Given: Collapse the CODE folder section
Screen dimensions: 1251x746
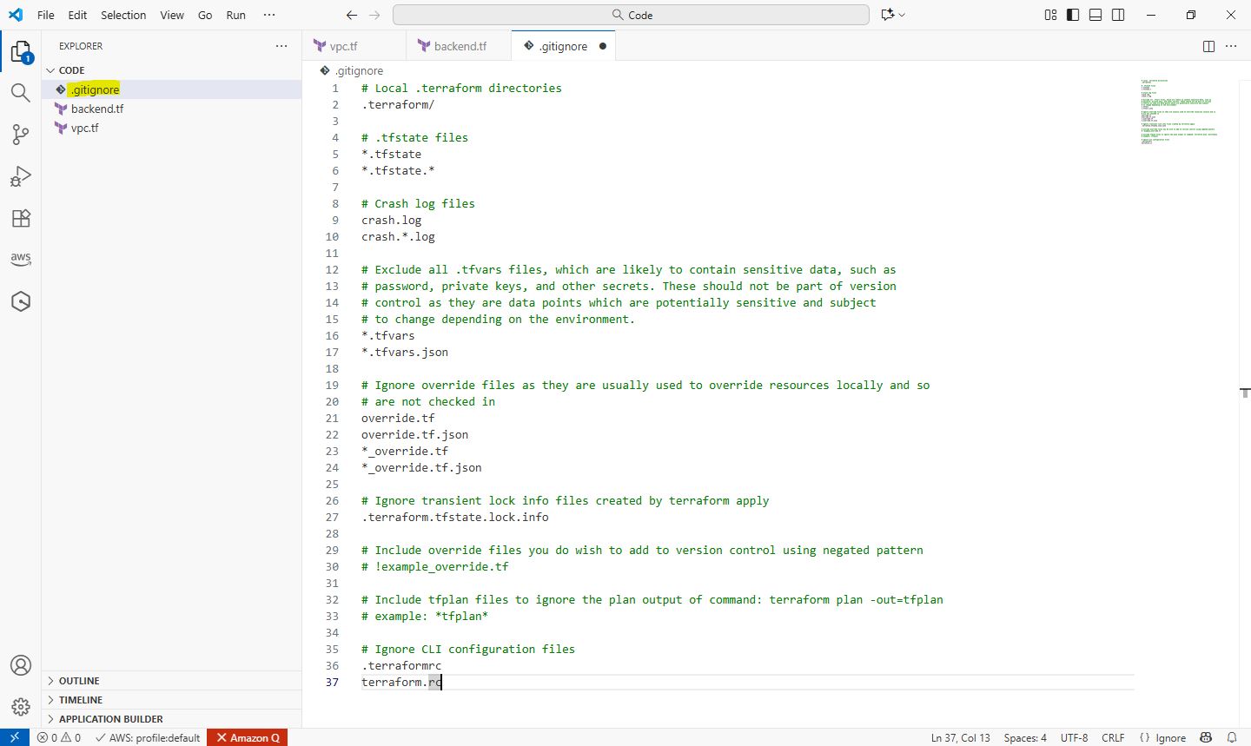Looking at the screenshot, I should [x=71, y=70].
